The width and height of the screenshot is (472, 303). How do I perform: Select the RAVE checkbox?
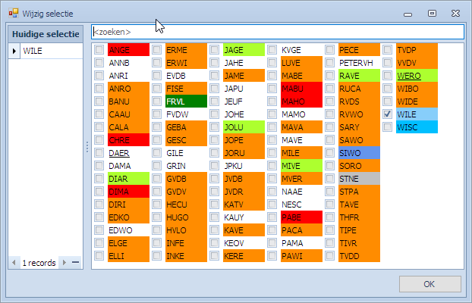click(329, 76)
